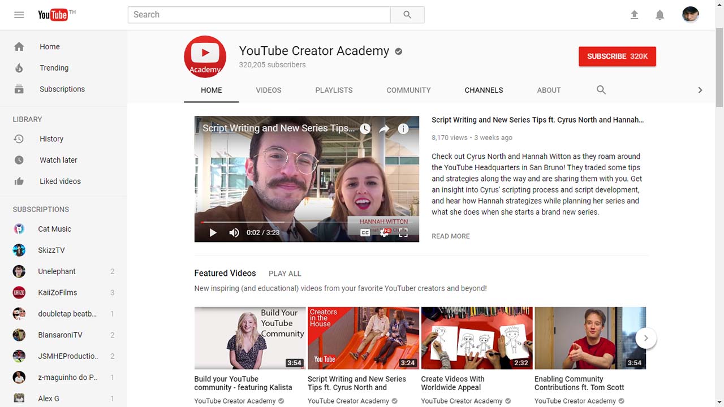Click the YouTube logo
The image size is (724, 407).
(x=51, y=15)
